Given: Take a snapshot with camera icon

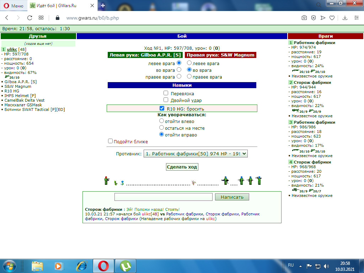Looking at the screenshot, I should tap(304, 18).
